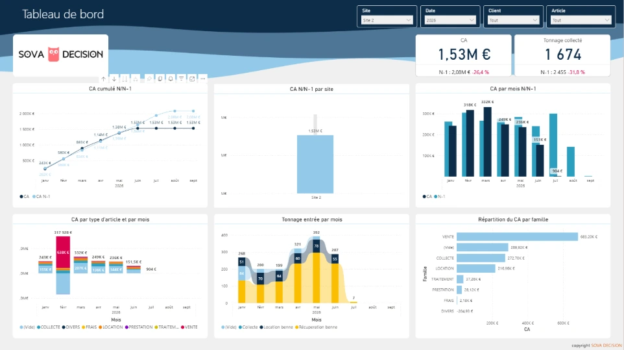This screenshot has width=624, height=350.
Task: Select the (Vide) bar 289,92K €
Action: point(483,247)
